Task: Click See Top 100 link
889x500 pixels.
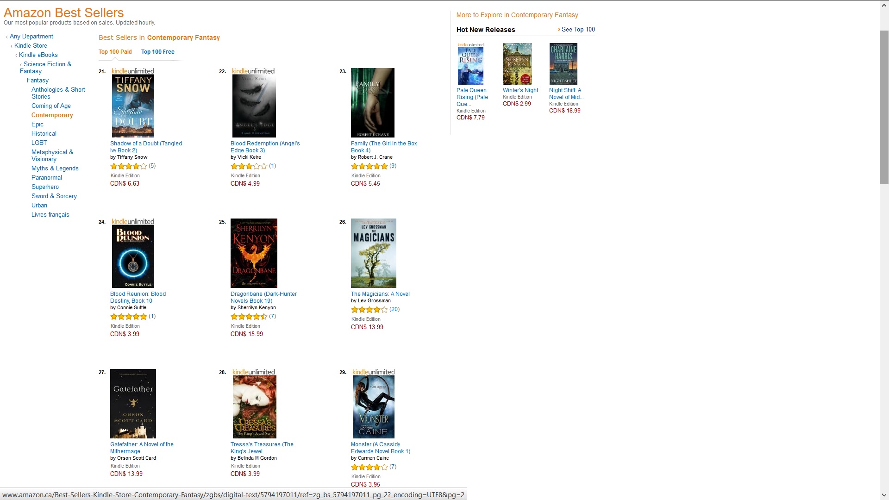Action: [578, 29]
